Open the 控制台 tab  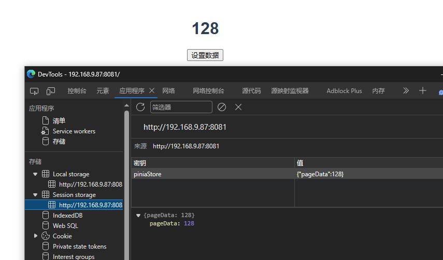[x=77, y=91]
